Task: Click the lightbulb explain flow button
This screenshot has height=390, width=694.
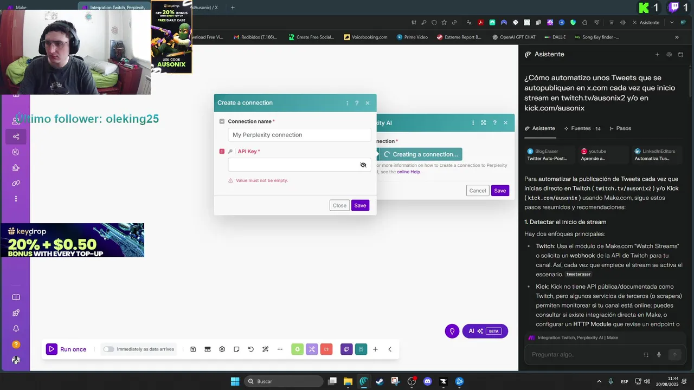Action: (x=452, y=331)
